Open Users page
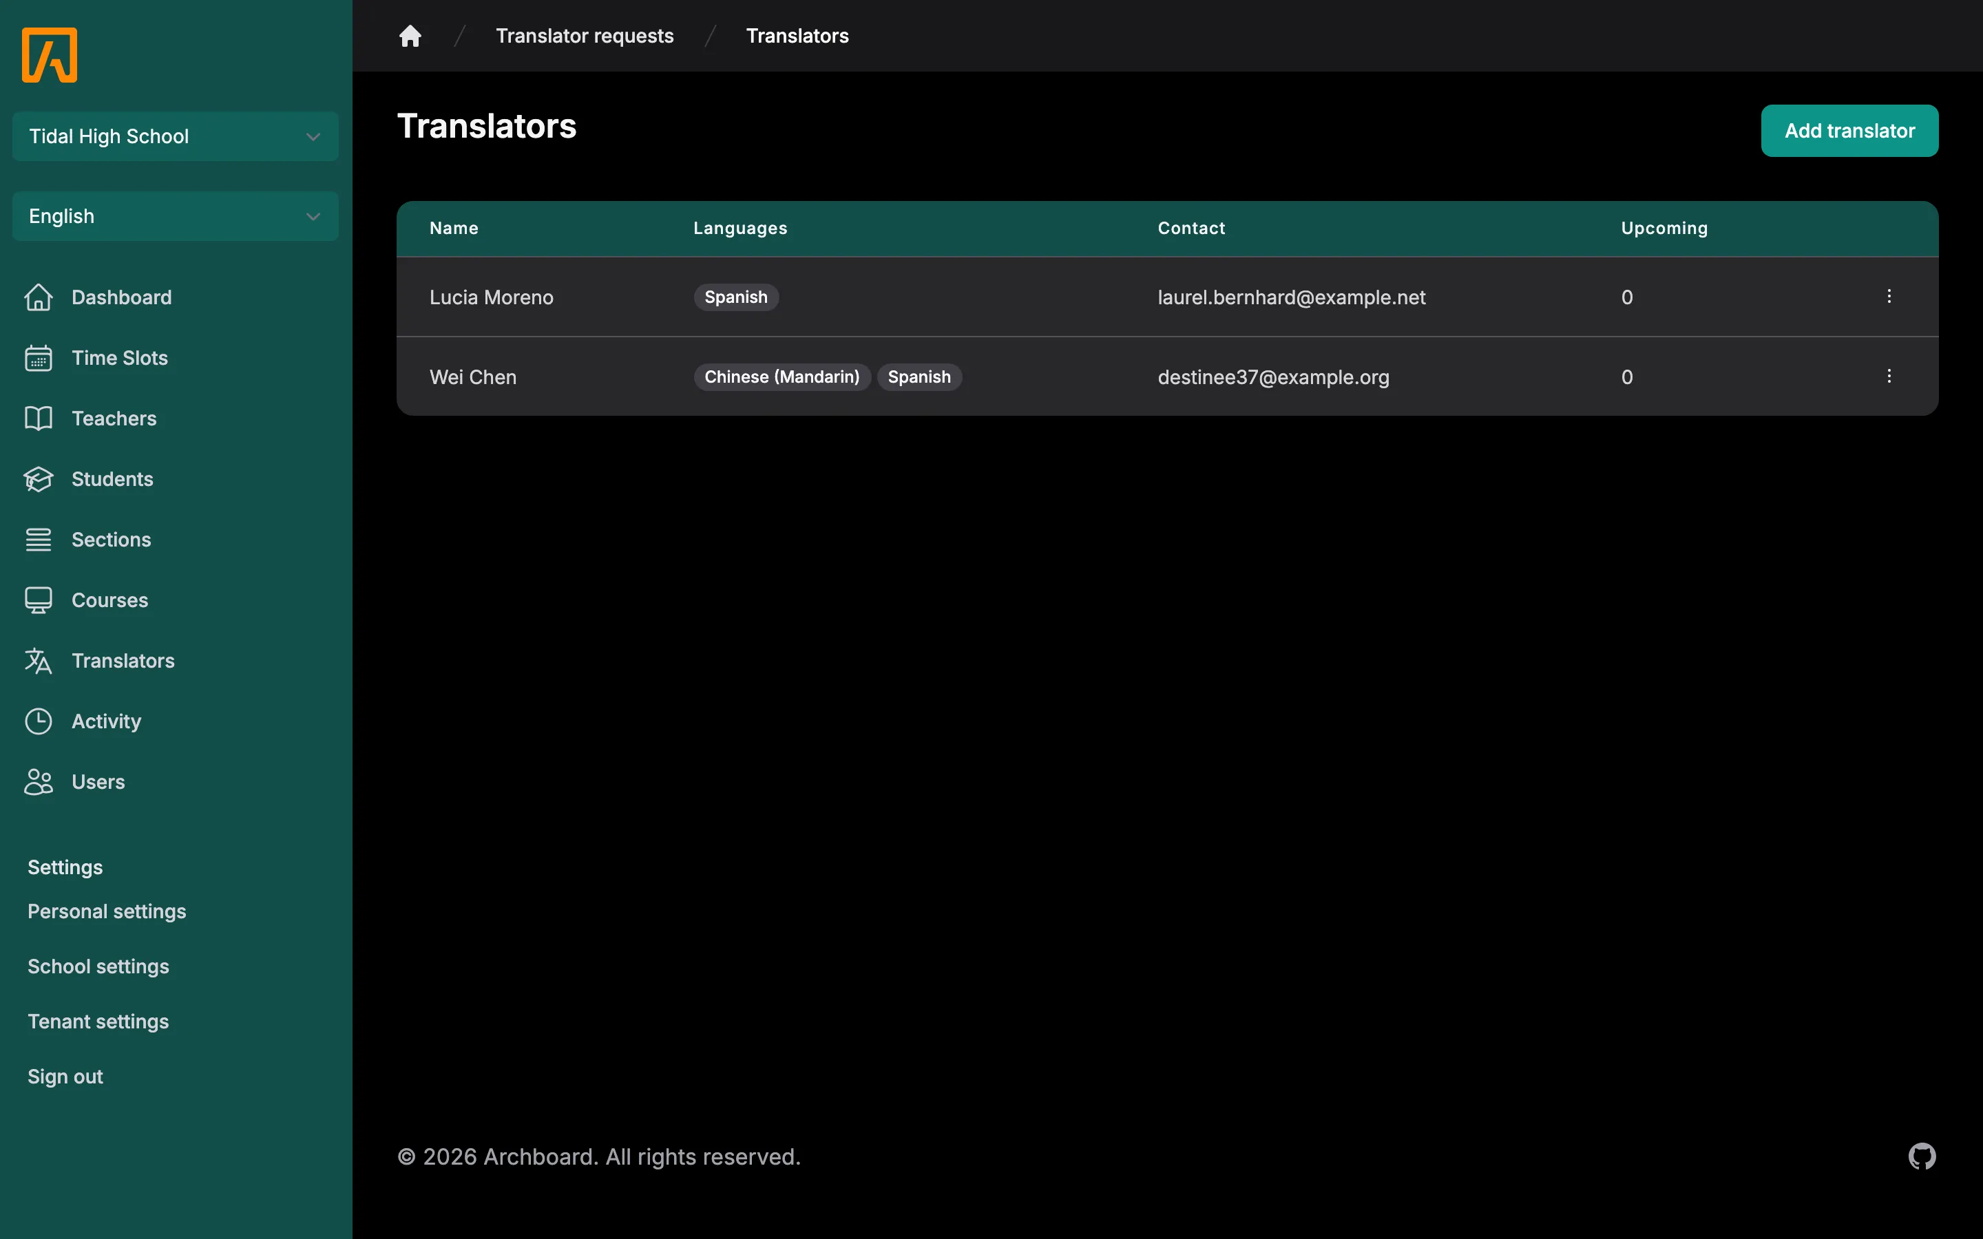 pyautogui.click(x=98, y=783)
